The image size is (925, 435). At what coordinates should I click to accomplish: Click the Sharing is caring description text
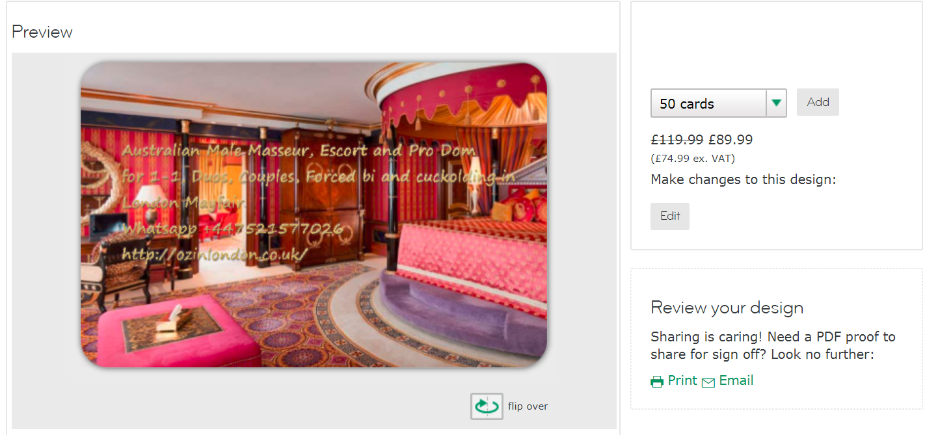[x=773, y=345]
